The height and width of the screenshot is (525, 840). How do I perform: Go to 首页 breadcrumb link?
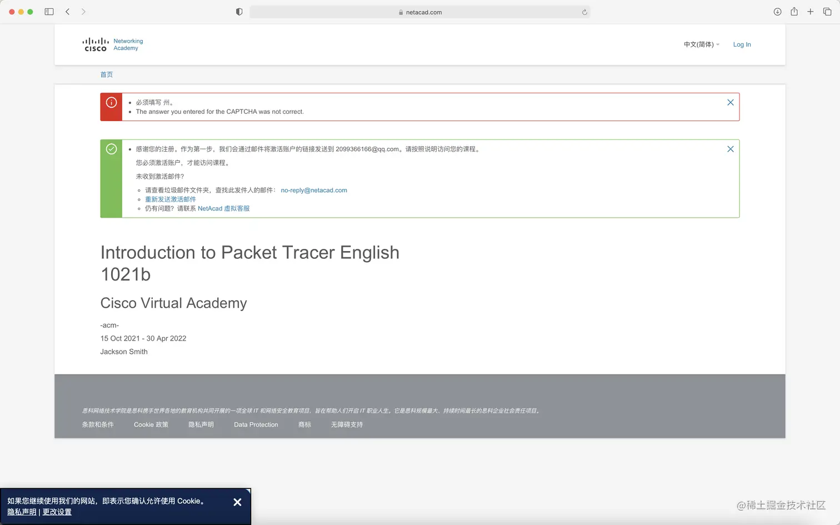[107, 74]
